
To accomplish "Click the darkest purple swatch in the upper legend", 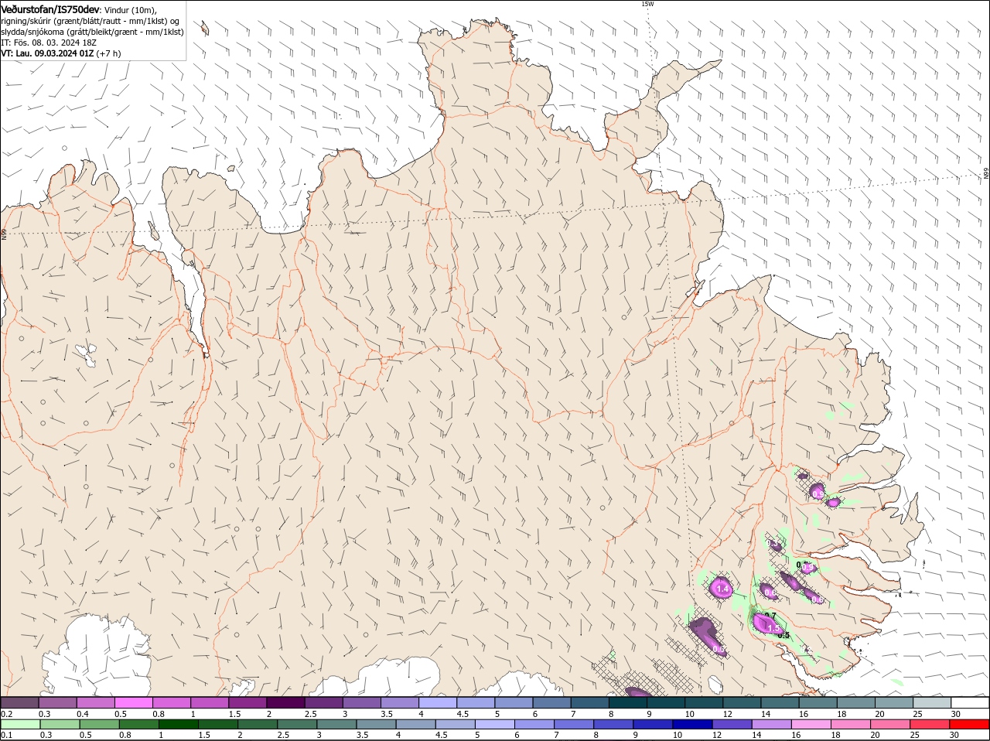I will 285,703.
